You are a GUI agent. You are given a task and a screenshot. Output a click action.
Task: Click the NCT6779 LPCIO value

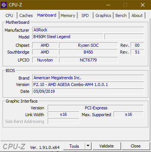coord(88,60)
